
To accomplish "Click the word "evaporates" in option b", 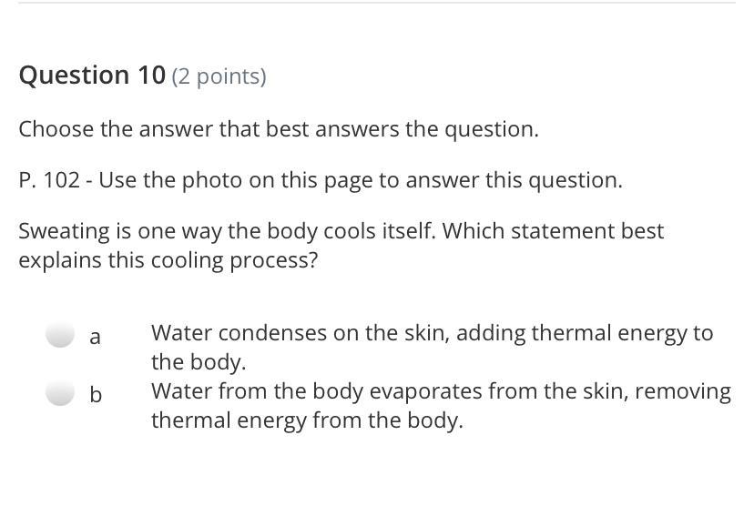I will tap(425, 391).
